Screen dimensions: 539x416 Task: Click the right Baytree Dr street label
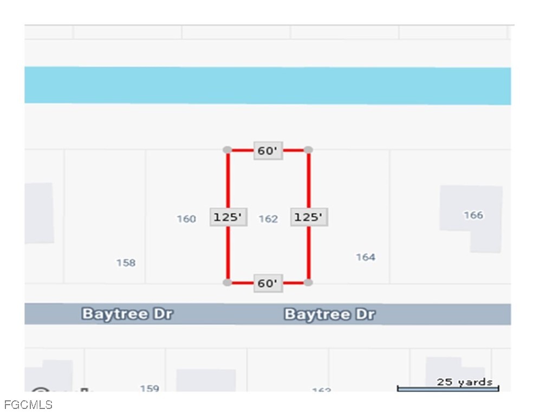pyautogui.click(x=330, y=314)
